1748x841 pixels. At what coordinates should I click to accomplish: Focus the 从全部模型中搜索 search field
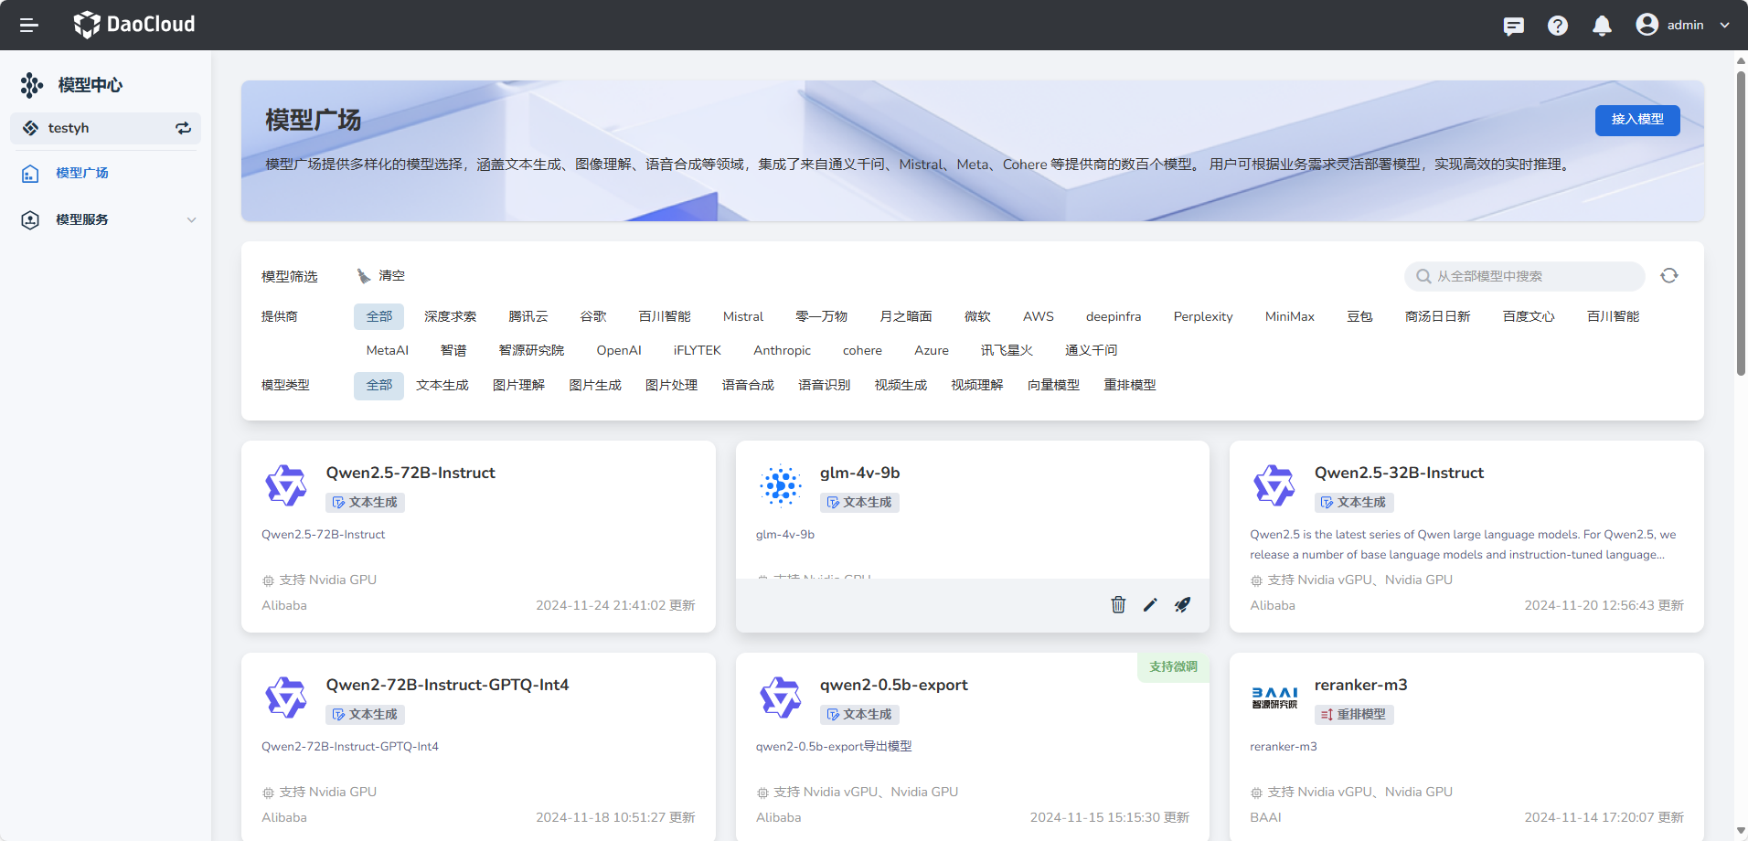pyautogui.click(x=1524, y=276)
